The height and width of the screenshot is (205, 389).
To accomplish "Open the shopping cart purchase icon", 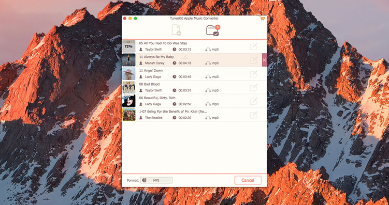I will point(262,19).
